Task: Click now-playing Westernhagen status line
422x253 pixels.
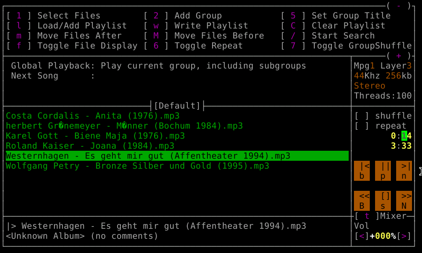Action: [x=156, y=226]
